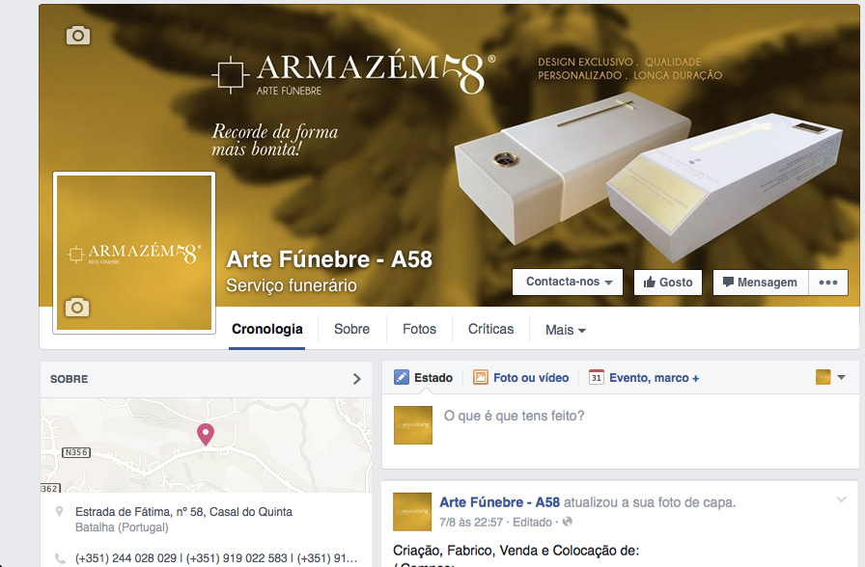The width and height of the screenshot is (865, 567).
Task: Click the globe privacy icon on post
Action: 567,522
